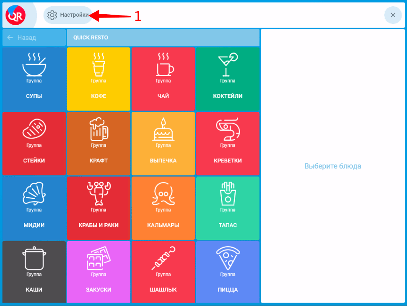Select the Кофе coffee cup group tile
Image resolution: width=407 pixels, height=306 pixels.
tap(99, 79)
